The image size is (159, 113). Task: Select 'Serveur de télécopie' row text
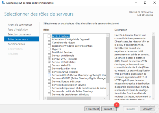click(x=63, y=55)
